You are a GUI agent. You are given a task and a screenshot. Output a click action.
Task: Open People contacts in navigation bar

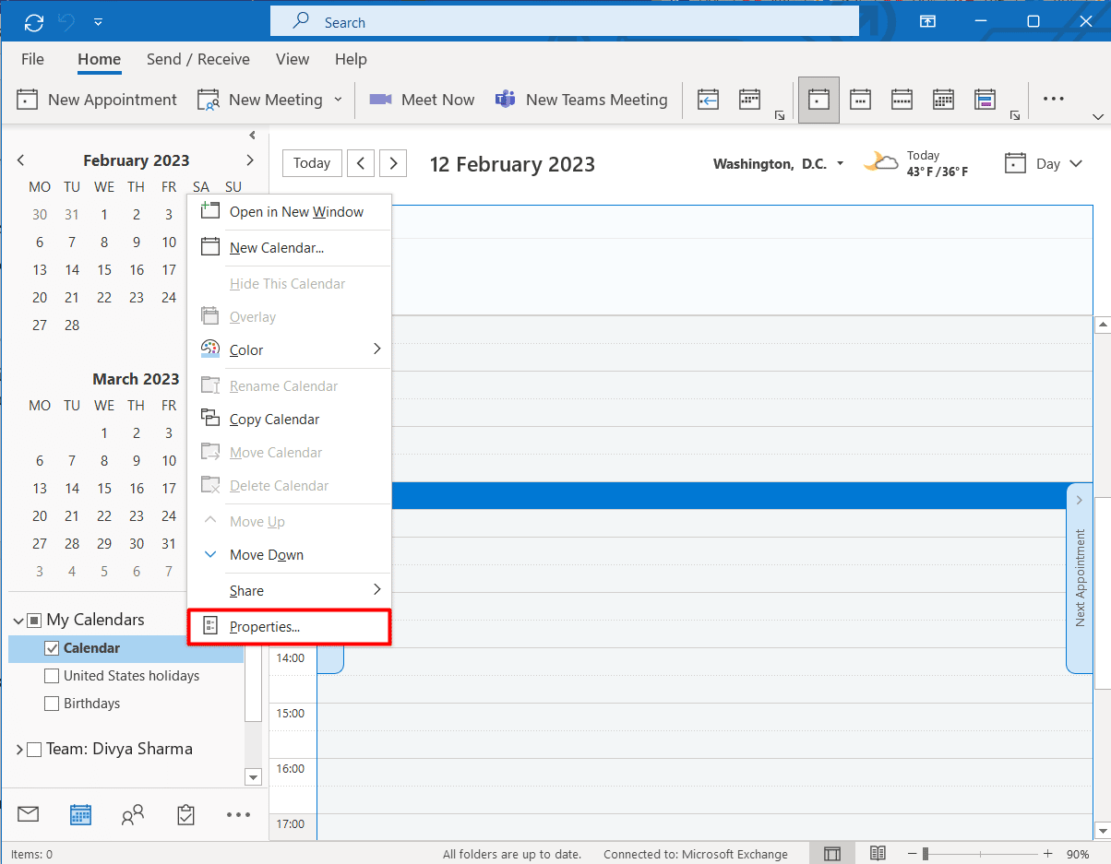click(x=133, y=814)
